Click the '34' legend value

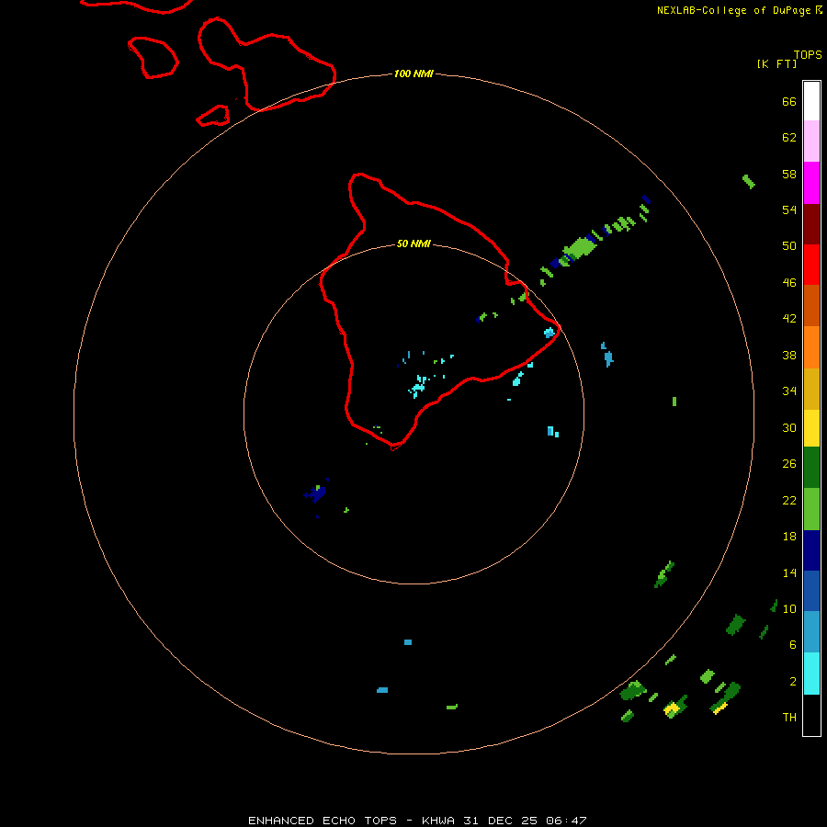(789, 391)
